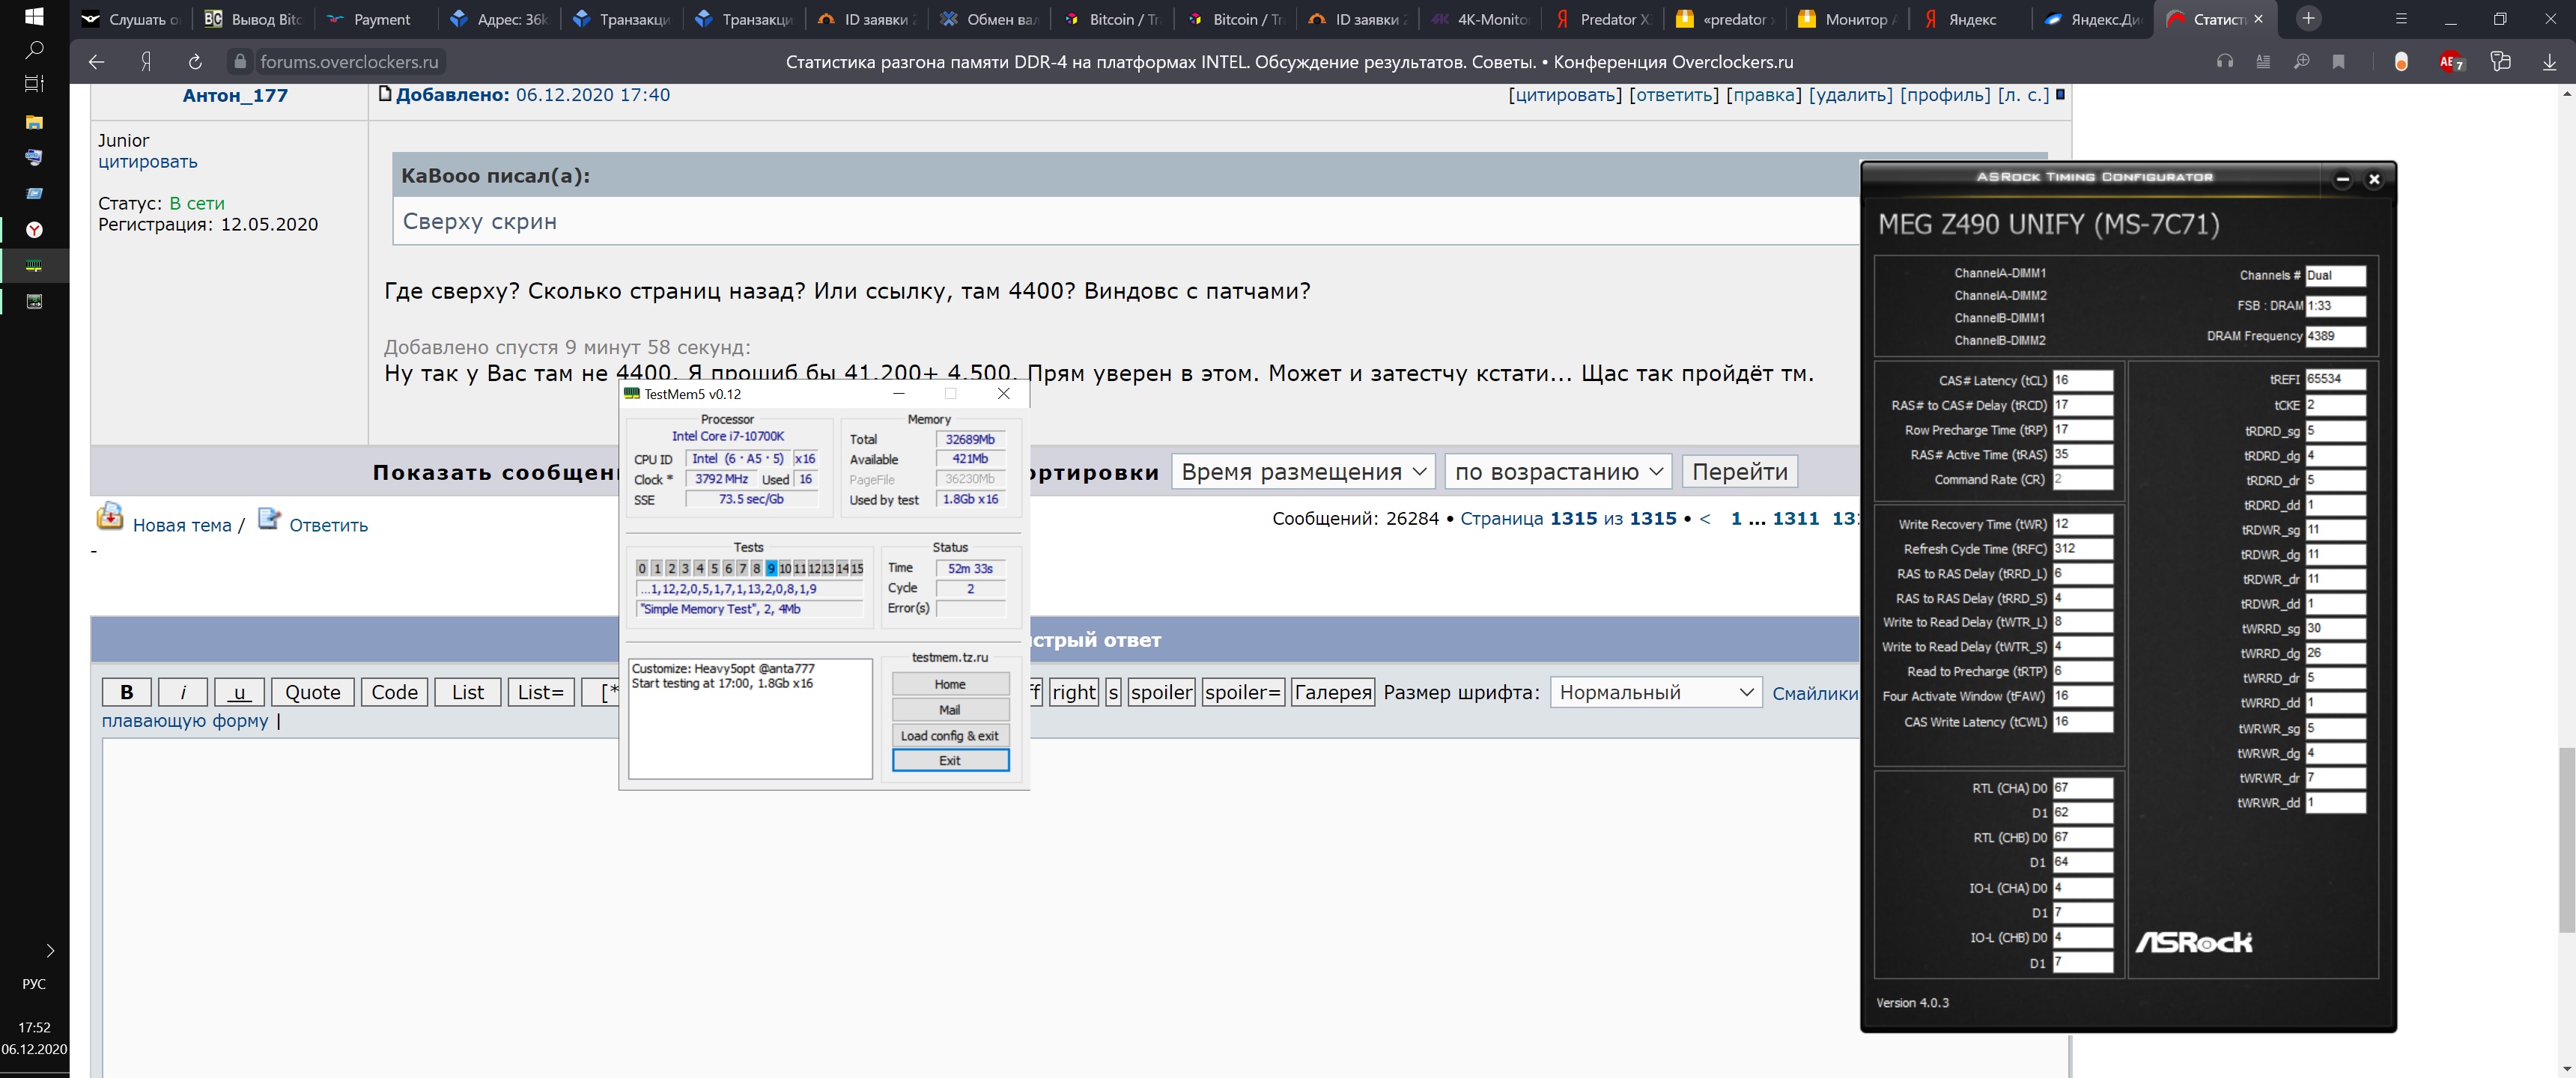
Task: Open the password manager key icon
Action: [2500, 62]
